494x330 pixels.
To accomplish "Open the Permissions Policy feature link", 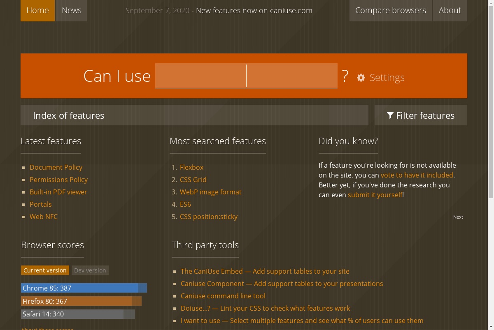I will click(x=58, y=180).
